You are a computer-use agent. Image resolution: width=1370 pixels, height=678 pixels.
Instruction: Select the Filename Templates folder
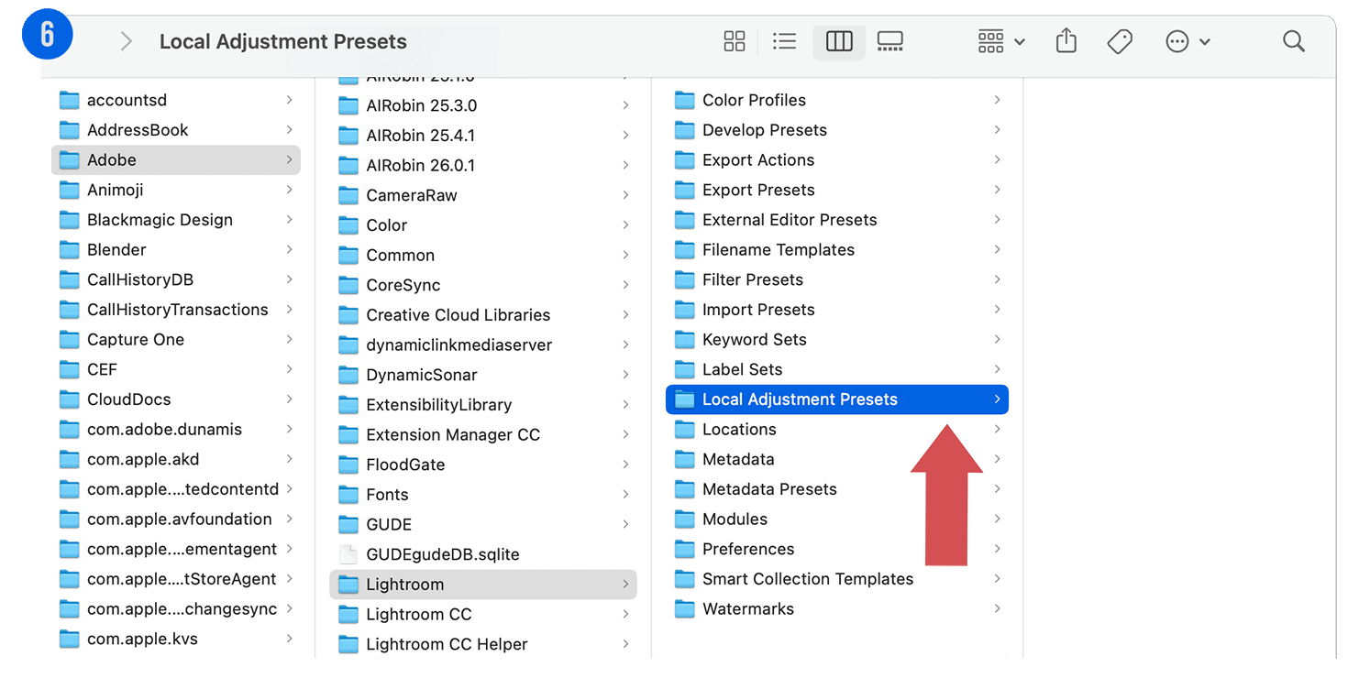click(x=837, y=249)
